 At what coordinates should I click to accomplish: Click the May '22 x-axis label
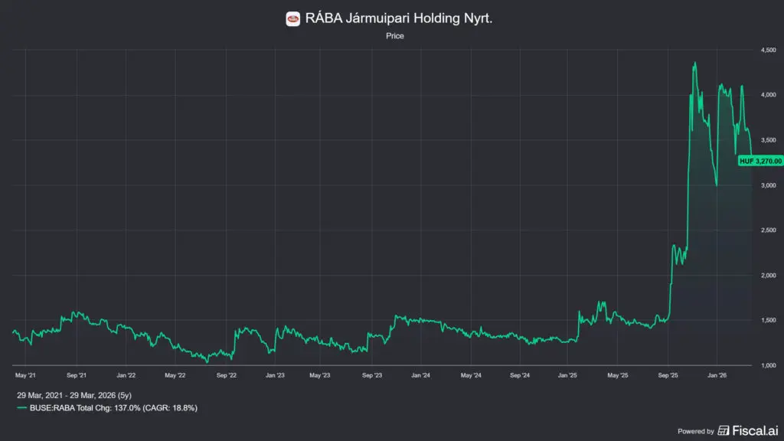coord(175,375)
